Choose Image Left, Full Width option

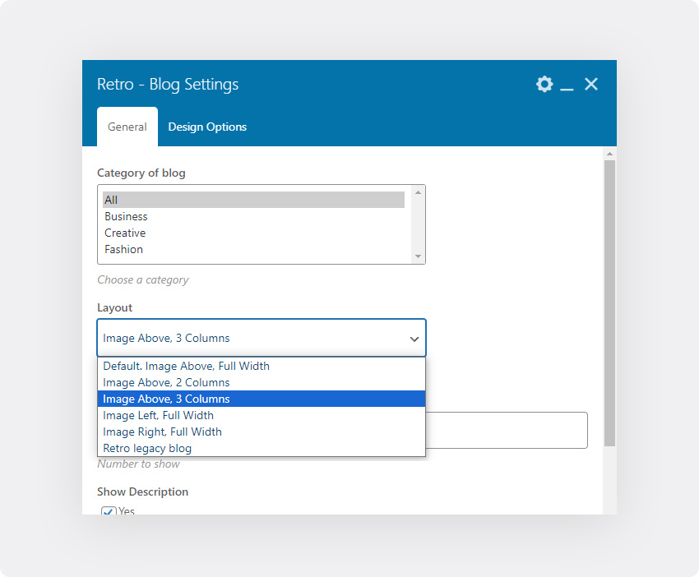coord(262,415)
